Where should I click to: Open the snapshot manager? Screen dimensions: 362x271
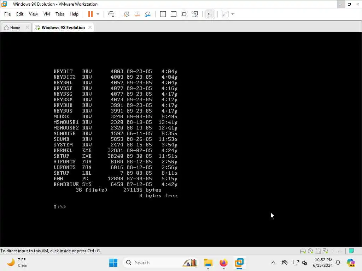click(148, 14)
